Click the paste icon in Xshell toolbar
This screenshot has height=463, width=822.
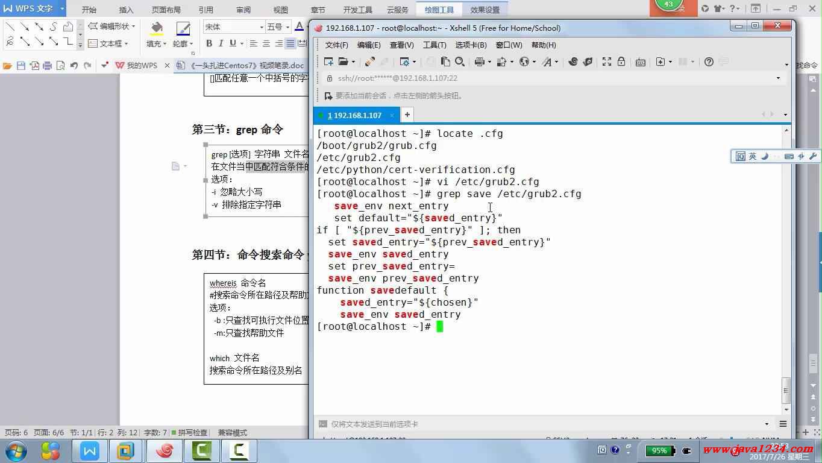pyautogui.click(x=445, y=61)
